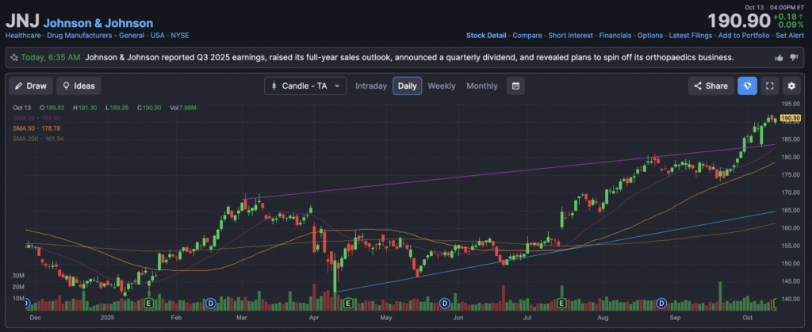The width and height of the screenshot is (812, 332).
Task: Click the thumbs up icon on news
Action: tap(779, 58)
